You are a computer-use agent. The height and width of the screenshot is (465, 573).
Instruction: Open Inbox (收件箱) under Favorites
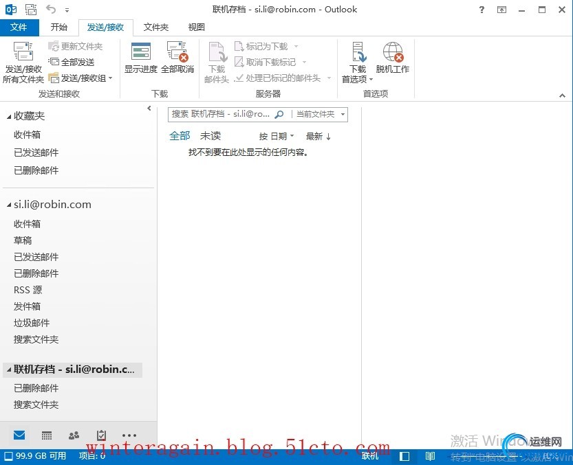click(28, 135)
